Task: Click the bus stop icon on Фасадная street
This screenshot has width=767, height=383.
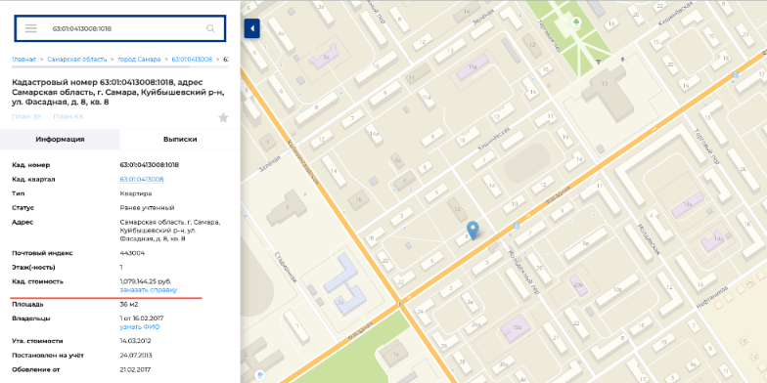Action: click(517, 226)
